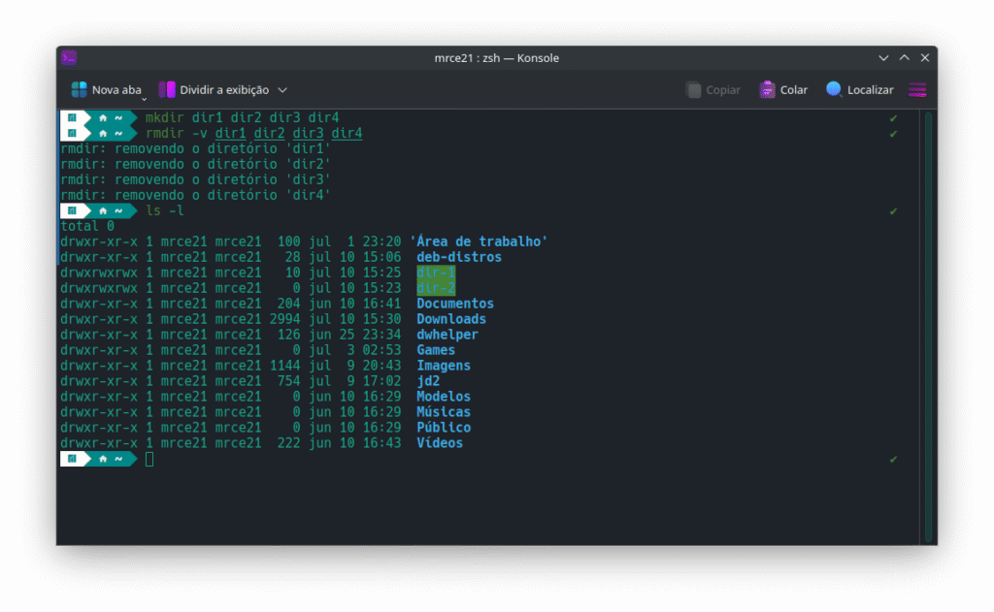The width and height of the screenshot is (994, 612).
Task: Open Localizar search tool
Action: click(x=859, y=89)
